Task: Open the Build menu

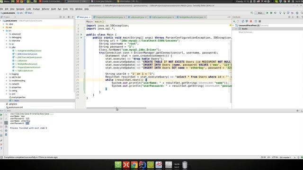Action: (53, 9)
